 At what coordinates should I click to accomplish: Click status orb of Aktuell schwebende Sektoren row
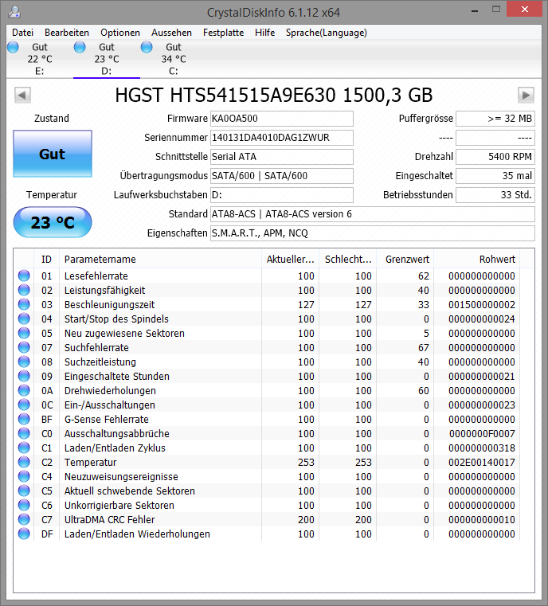click(x=24, y=491)
